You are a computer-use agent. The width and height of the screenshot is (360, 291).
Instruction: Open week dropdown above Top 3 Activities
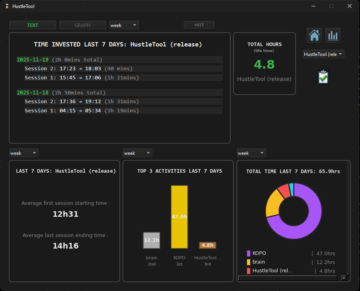tap(138, 153)
